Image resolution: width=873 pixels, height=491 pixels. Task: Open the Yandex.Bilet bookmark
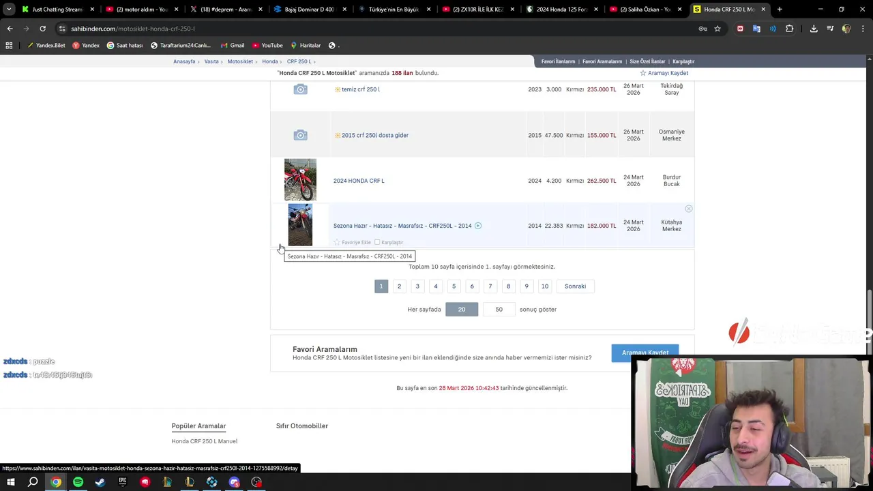tap(46, 46)
